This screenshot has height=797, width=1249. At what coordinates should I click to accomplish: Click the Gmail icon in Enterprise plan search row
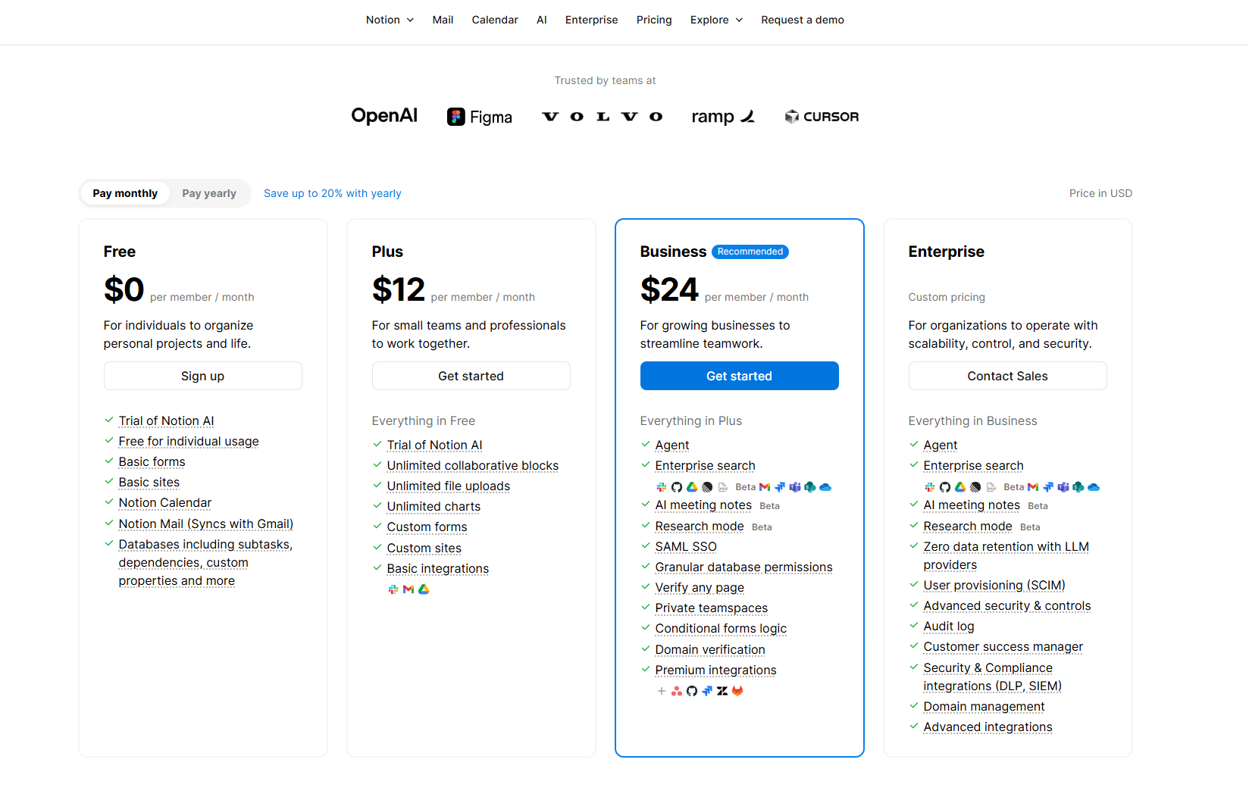click(x=1033, y=487)
